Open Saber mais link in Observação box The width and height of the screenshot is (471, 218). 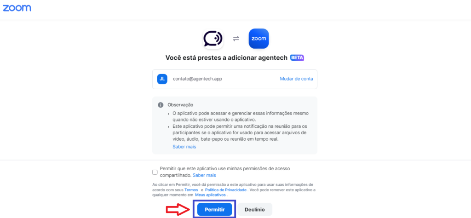coord(184,147)
